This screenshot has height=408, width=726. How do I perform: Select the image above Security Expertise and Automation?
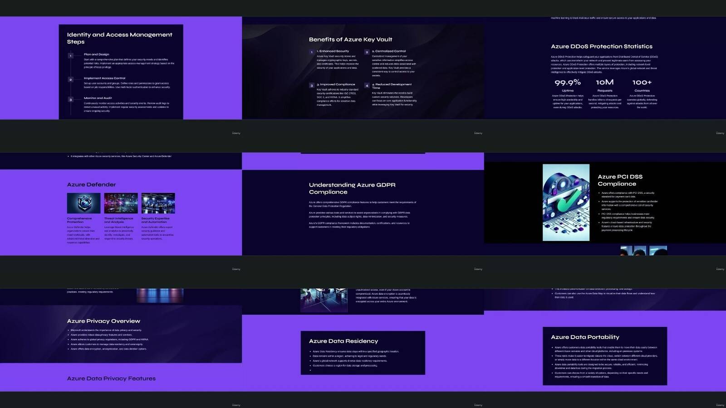[158, 203]
